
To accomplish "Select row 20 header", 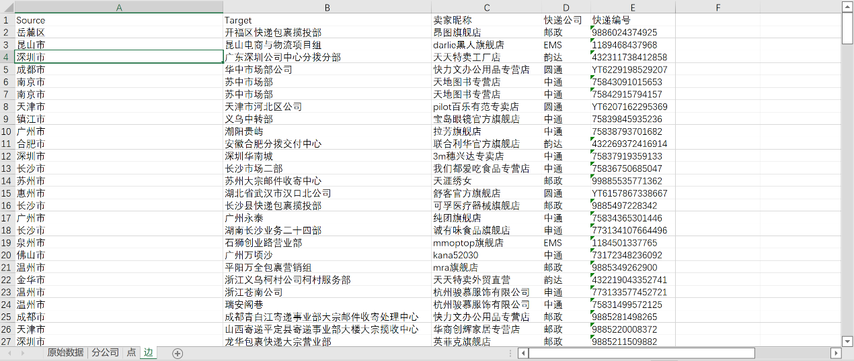I will click(7, 255).
